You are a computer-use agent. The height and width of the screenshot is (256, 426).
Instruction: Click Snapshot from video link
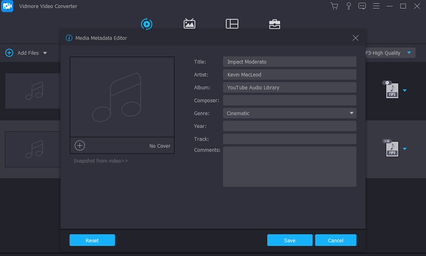click(x=101, y=161)
